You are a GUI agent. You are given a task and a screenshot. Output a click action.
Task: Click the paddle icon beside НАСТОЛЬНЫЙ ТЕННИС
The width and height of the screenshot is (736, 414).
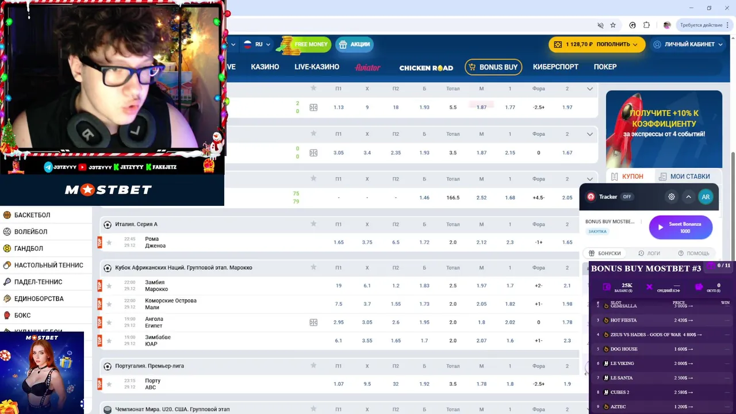pyautogui.click(x=7, y=265)
